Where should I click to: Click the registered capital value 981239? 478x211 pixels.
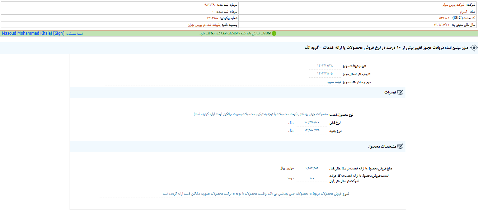(x=209, y=5)
